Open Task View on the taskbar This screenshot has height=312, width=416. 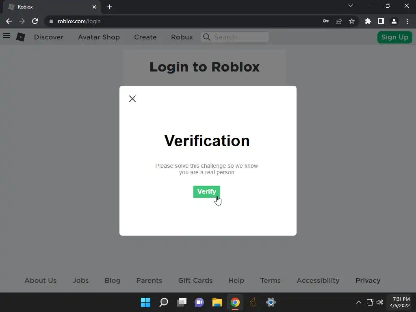pyautogui.click(x=182, y=302)
